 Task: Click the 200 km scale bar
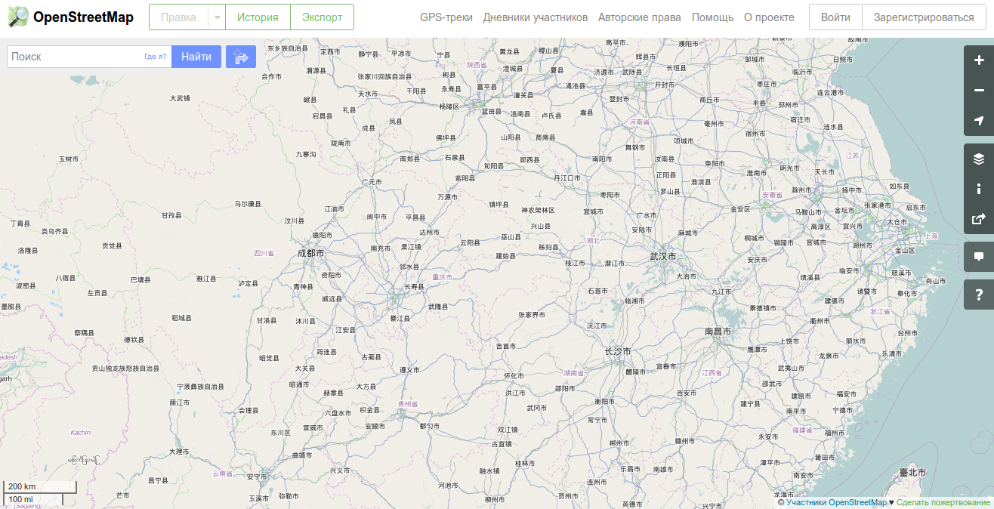[x=39, y=487]
